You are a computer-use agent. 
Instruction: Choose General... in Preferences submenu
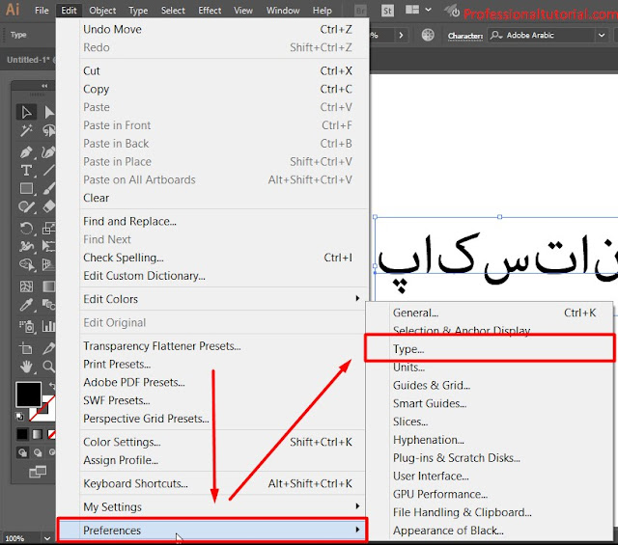click(490, 313)
